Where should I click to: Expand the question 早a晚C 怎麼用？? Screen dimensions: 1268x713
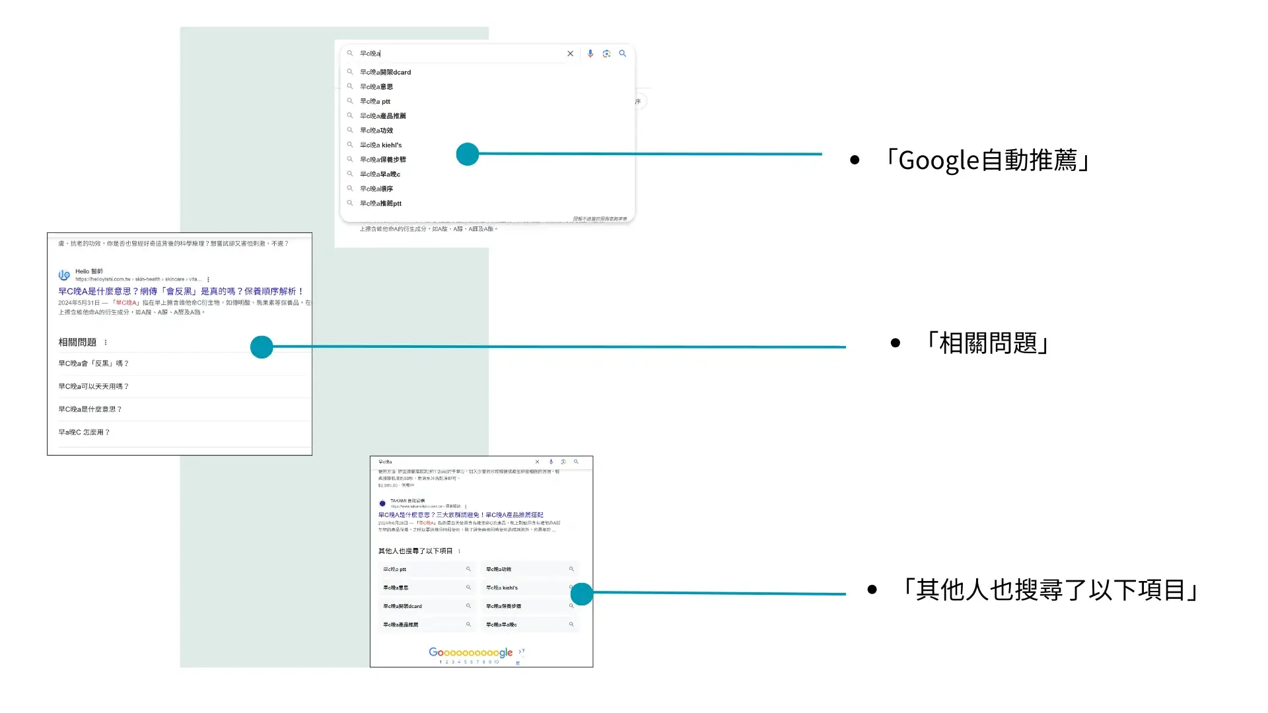[184, 432]
